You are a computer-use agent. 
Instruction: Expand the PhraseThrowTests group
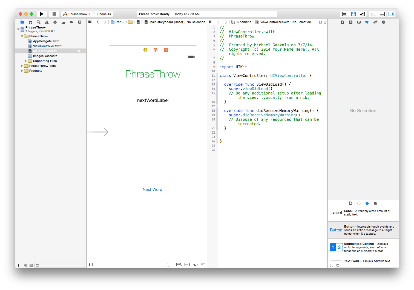click(x=22, y=66)
